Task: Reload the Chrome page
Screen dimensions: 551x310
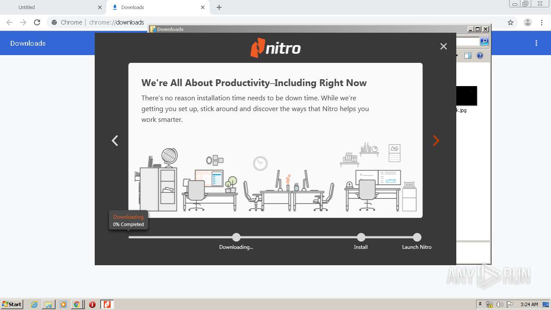Action: pos(37,22)
